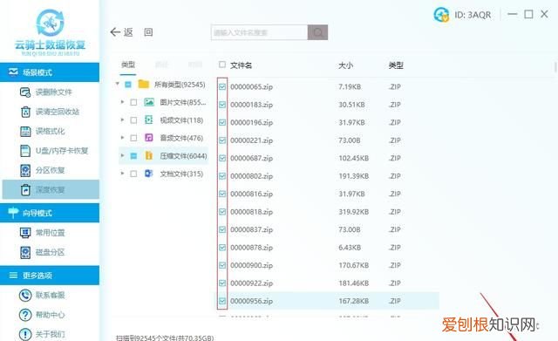Click the 联系客服 link text
The height and width of the screenshot is (341, 558).
click(x=51, y=295)
